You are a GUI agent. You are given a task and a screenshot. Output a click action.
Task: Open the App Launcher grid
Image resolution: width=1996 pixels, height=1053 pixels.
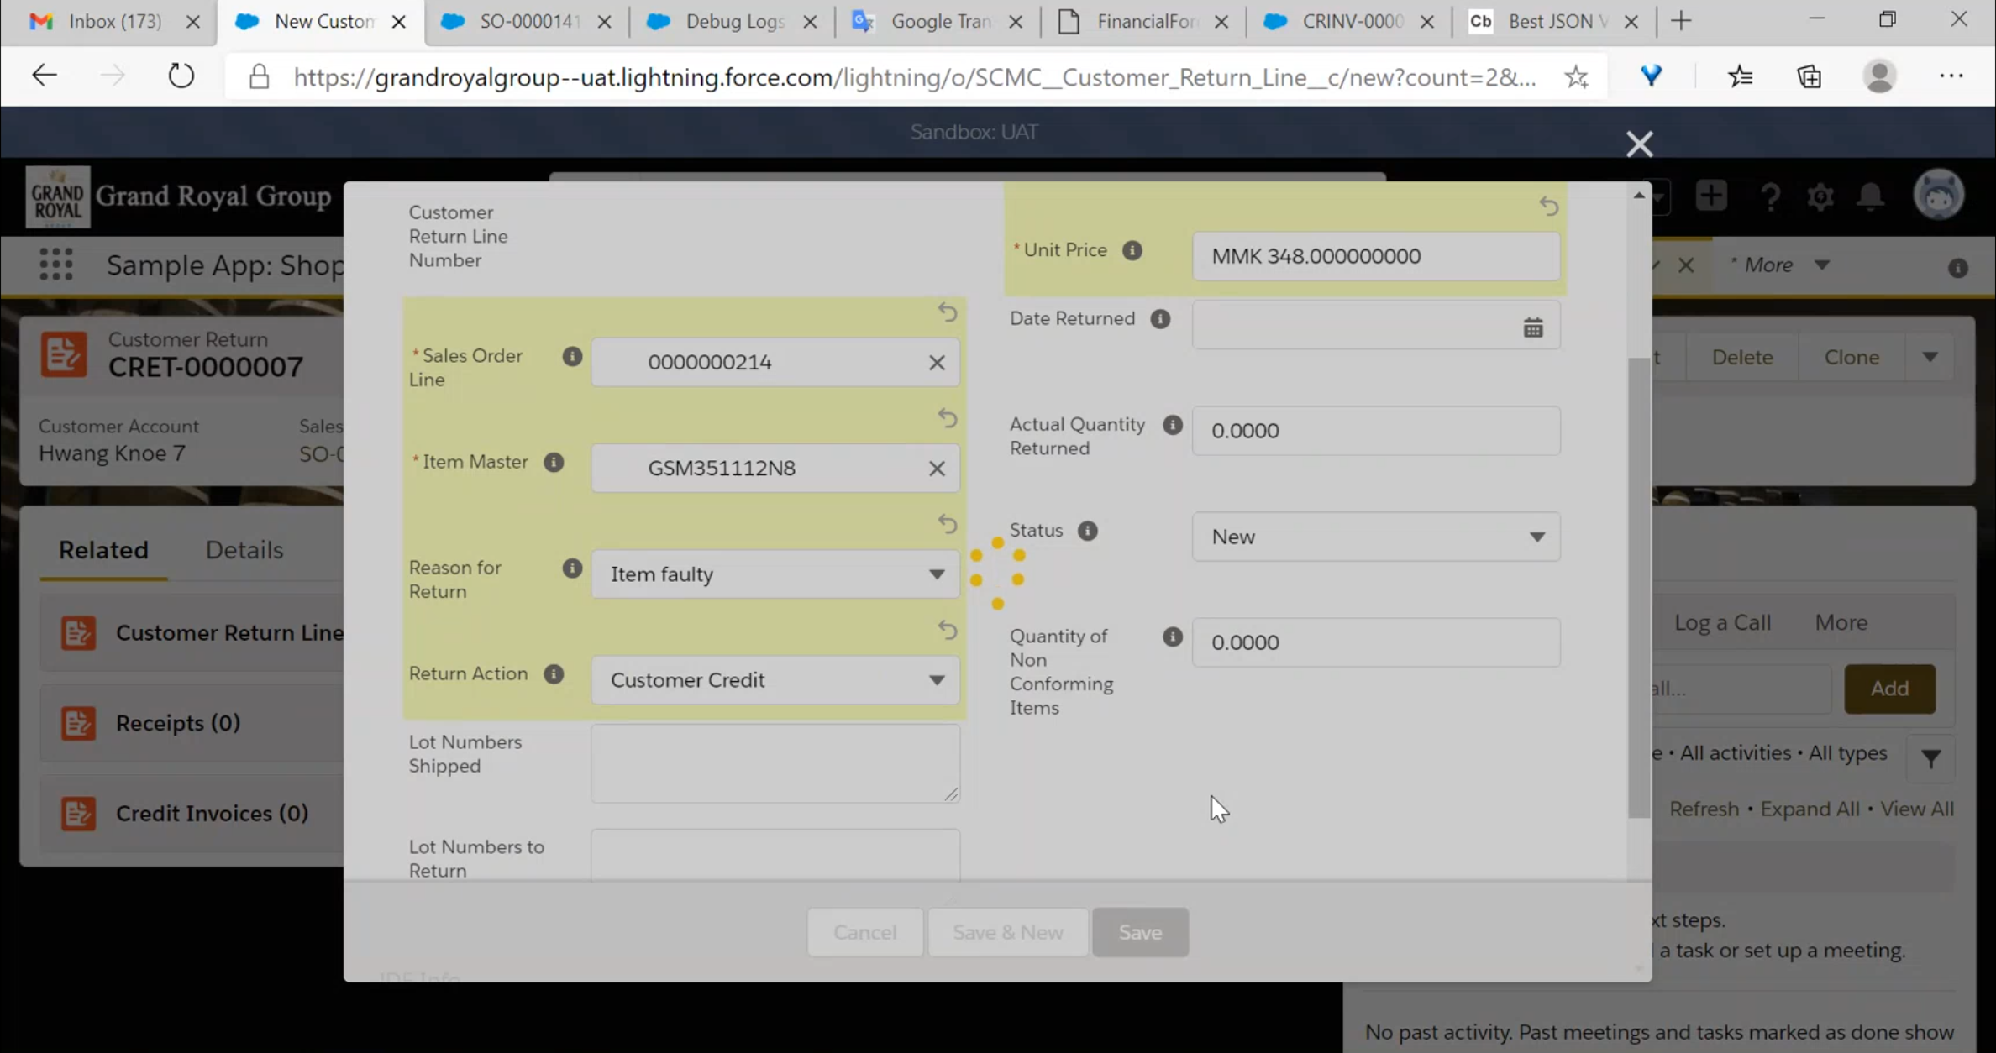(x=56, y=265)
